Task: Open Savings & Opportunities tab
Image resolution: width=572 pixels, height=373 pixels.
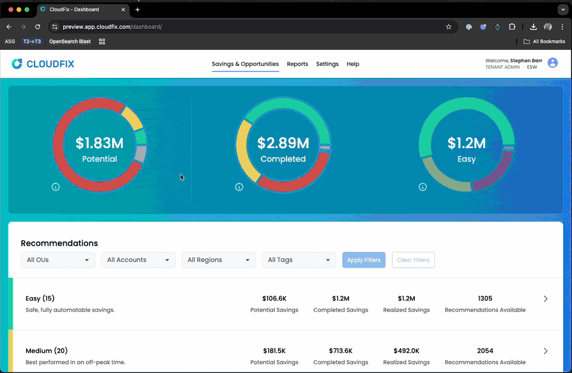Action: click(x=245, y=64)
